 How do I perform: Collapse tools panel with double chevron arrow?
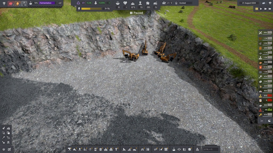[x=8, y=142]
